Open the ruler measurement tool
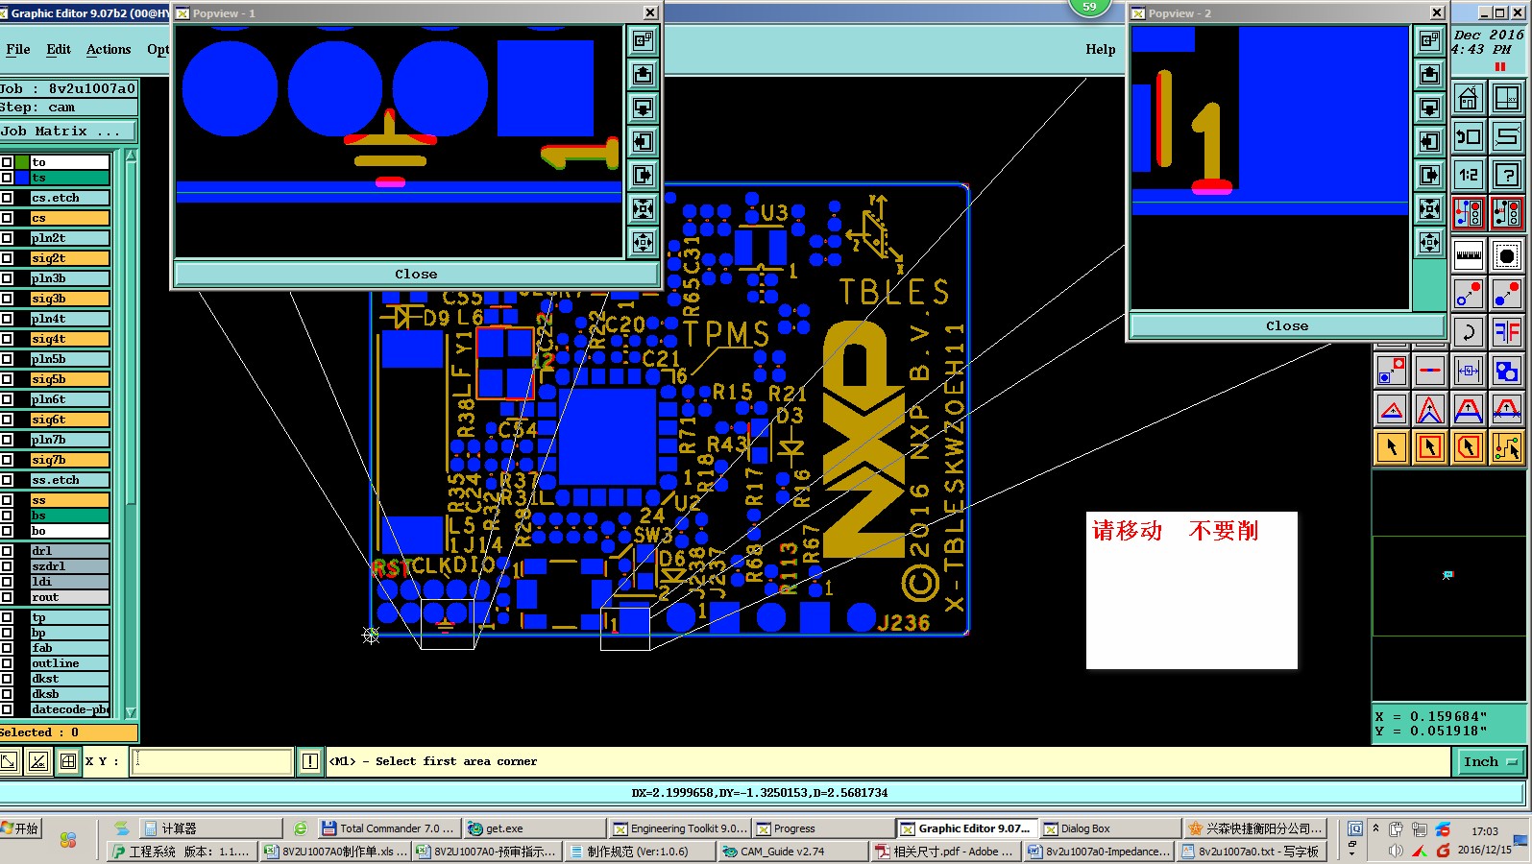Image resolution: width=1532 pixels, height=864 pixels. tap(1468, 255)
